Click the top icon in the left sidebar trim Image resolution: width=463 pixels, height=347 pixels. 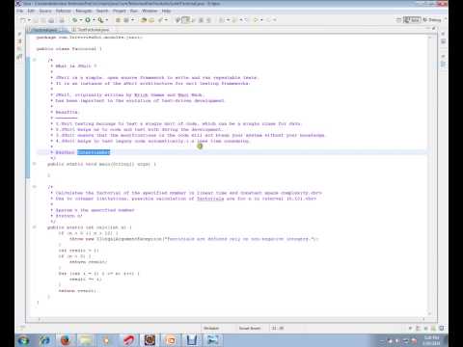tap(20, 35)
